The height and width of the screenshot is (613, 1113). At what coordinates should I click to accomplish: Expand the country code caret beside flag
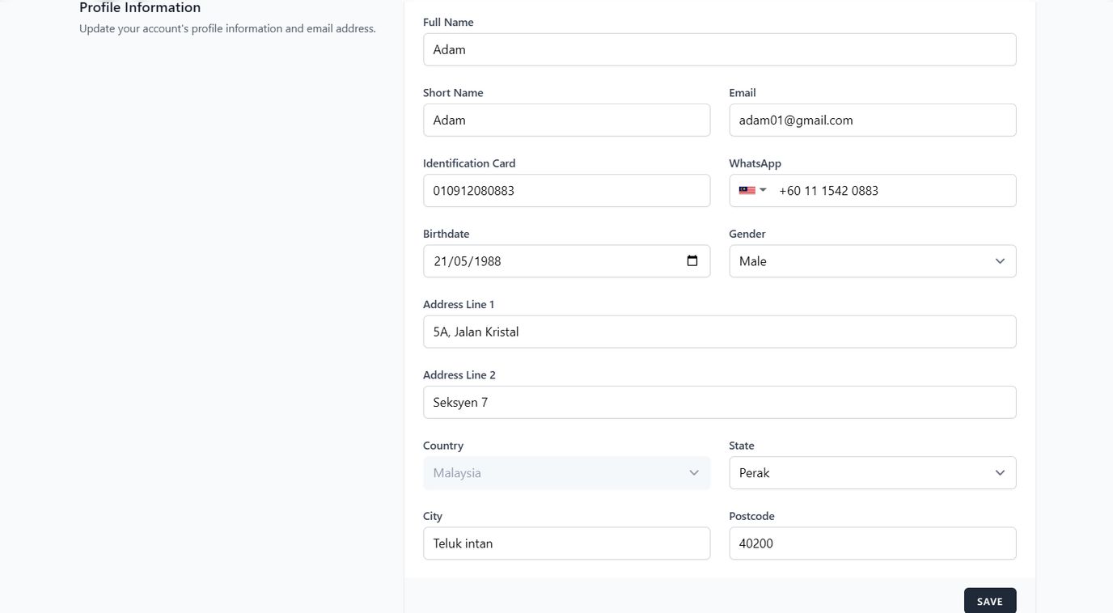click(x=763, y=190)
